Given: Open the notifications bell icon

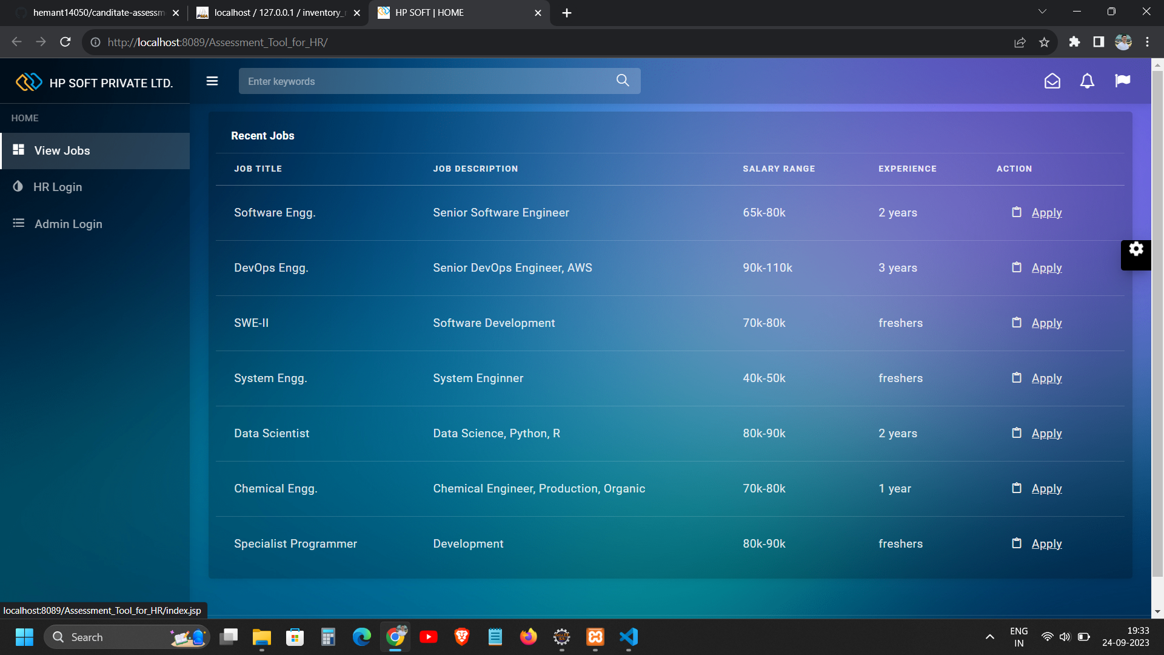Looking at the screenshot, I should coord(1087,81).
